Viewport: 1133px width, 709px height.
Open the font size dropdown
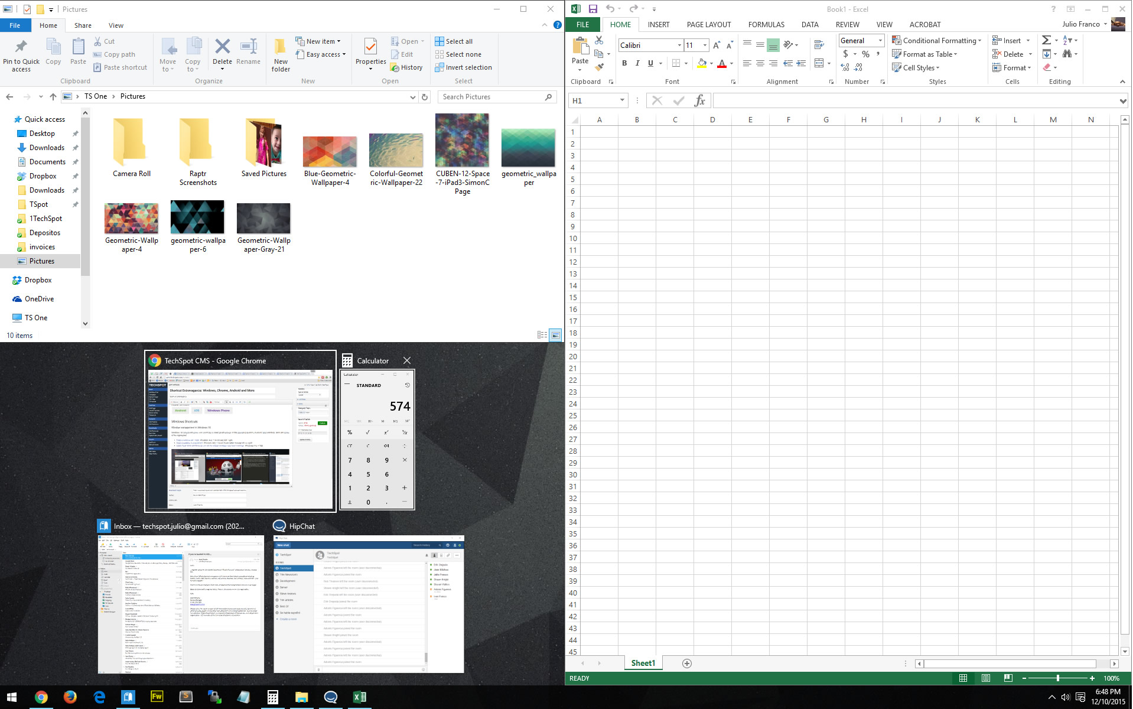[704, 45]
